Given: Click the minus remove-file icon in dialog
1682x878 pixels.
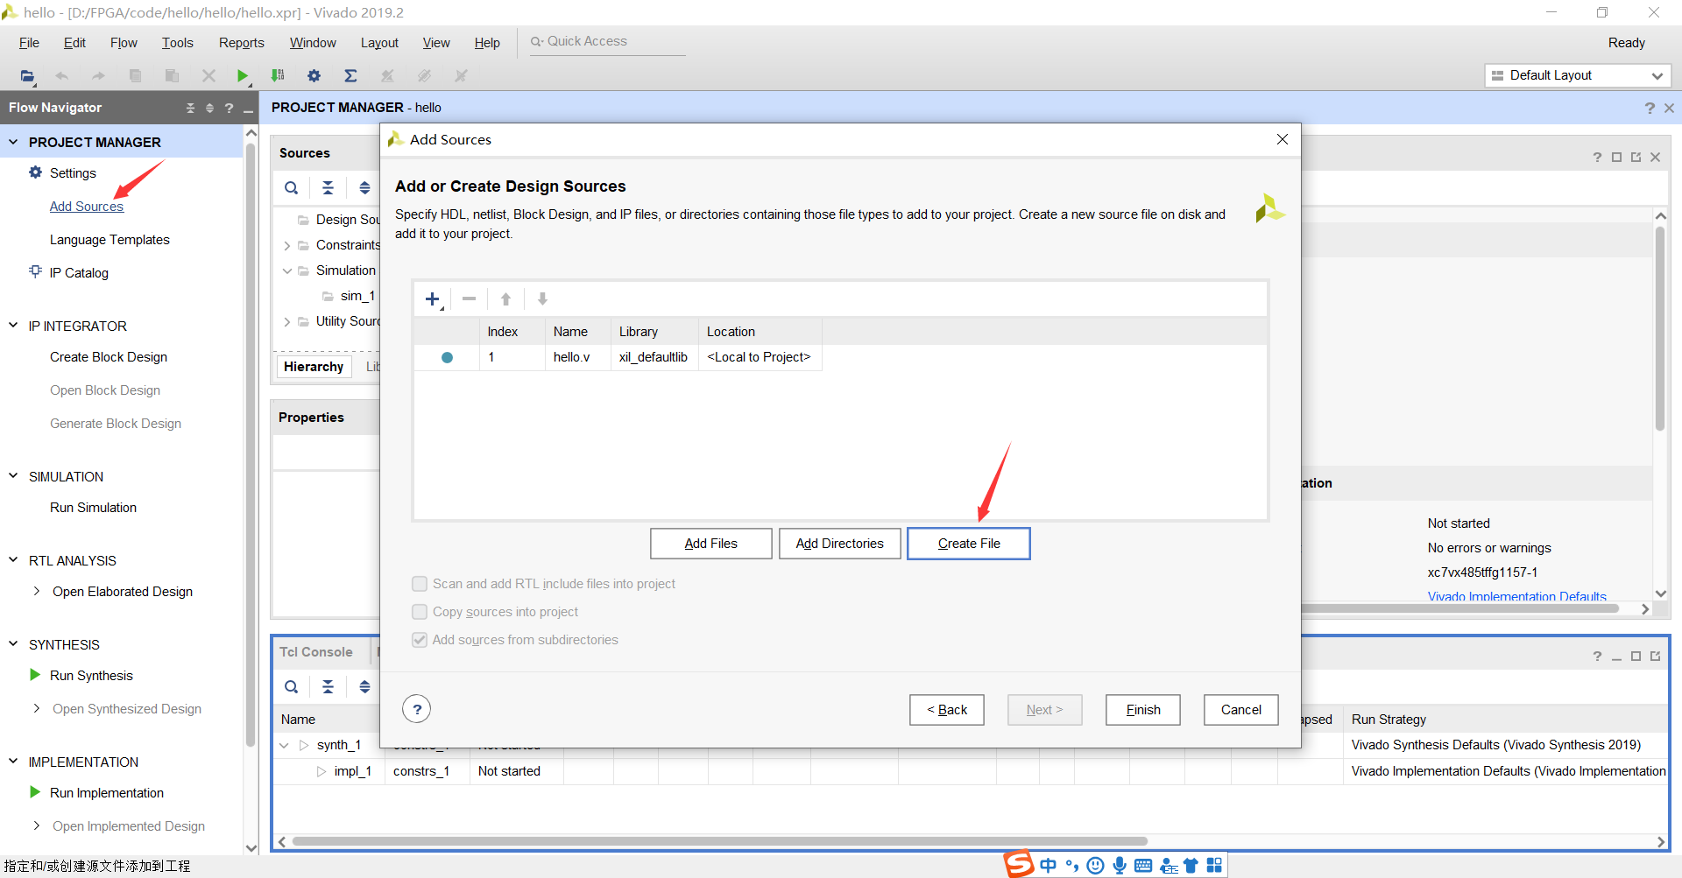Looking at the screenshot, I should [470, 299].
